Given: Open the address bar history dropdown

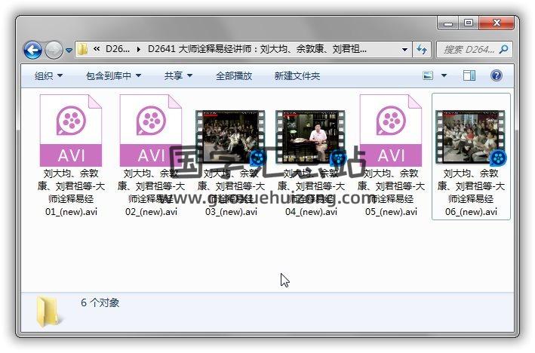Looking at the screenshot, I should (404, 50).
